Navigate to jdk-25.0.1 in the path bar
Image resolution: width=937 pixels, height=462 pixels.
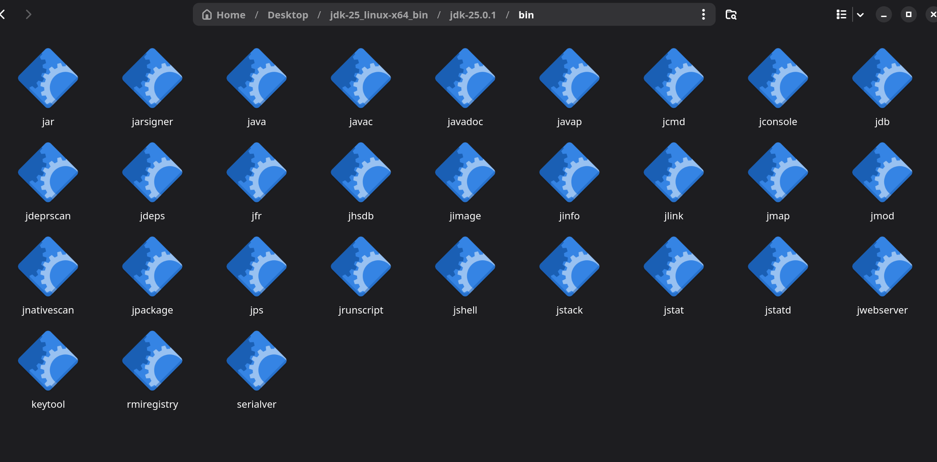pyautogui.click(x=473, y=15)
